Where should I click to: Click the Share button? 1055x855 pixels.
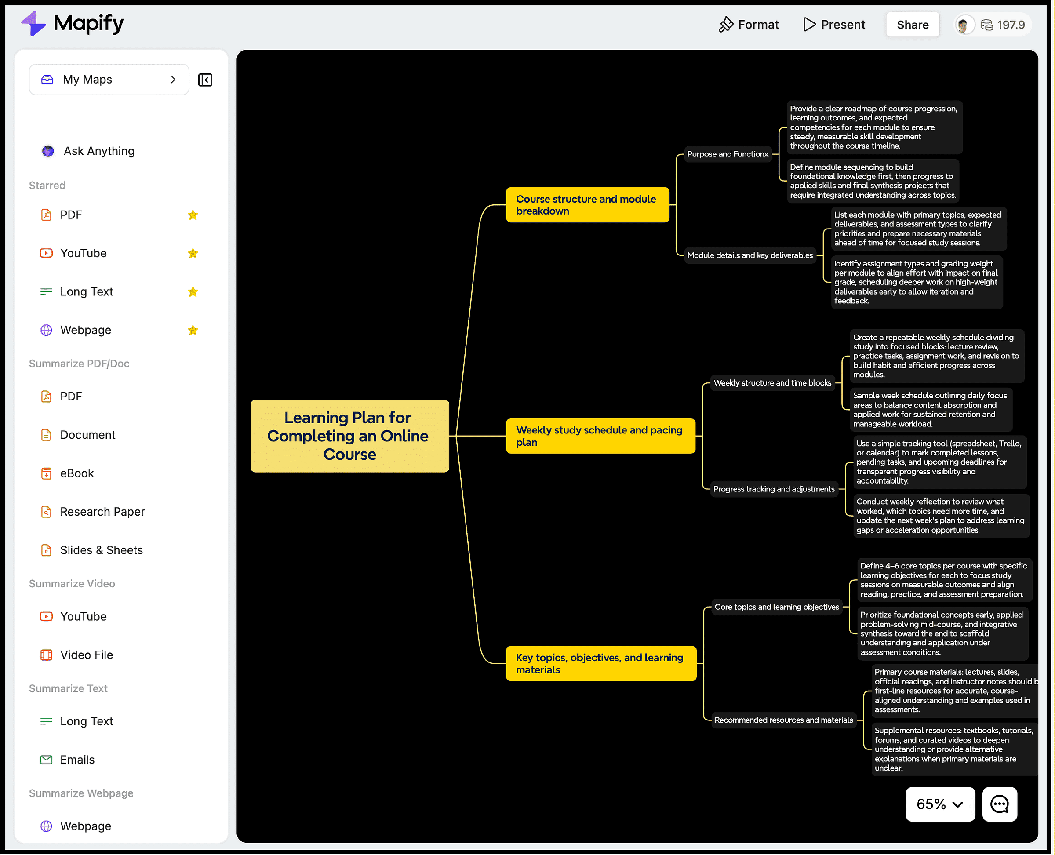click(912, 25)
